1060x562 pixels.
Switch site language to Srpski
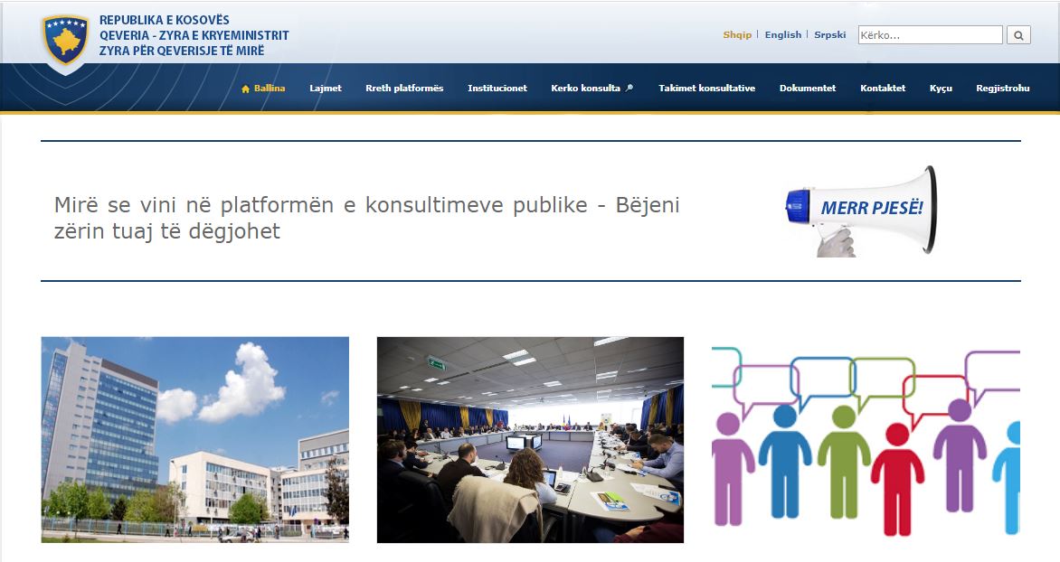828,34
